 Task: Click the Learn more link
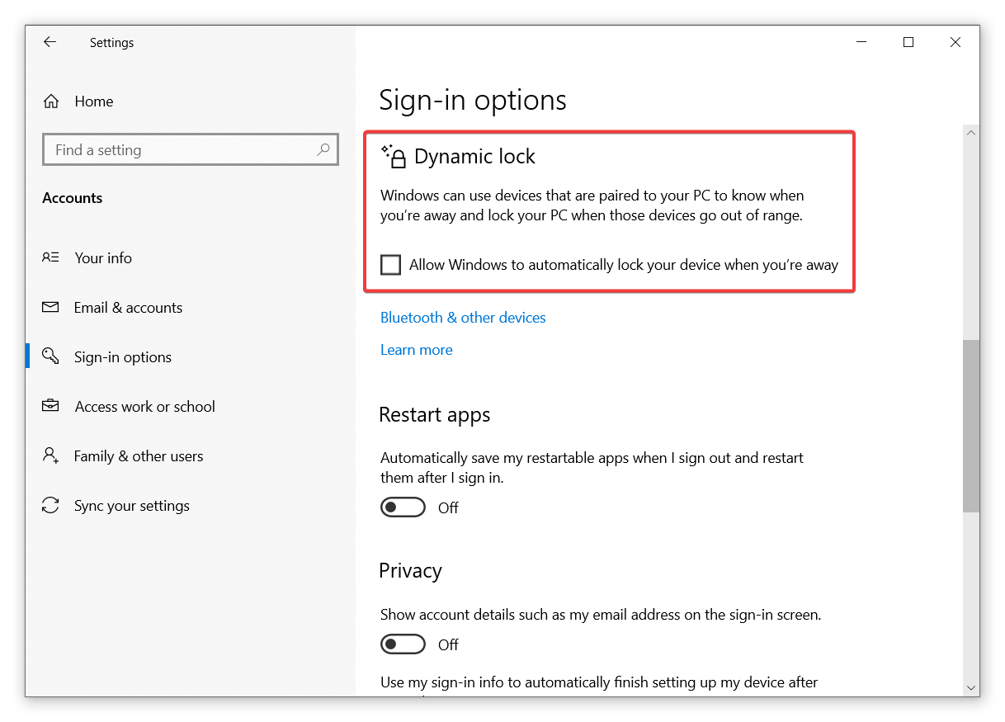tap(417, 350)
